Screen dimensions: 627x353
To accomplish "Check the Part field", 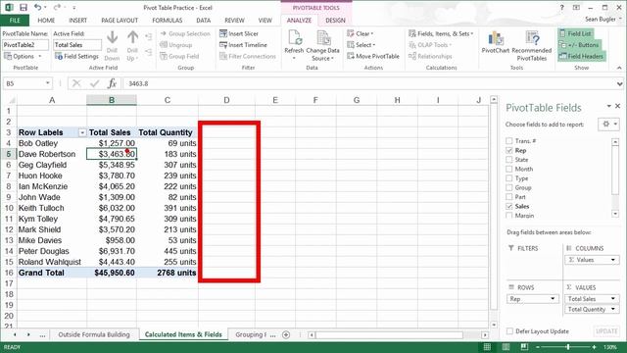I will tap(509, 196).
